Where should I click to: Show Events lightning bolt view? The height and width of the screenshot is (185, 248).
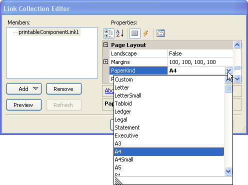146,33
